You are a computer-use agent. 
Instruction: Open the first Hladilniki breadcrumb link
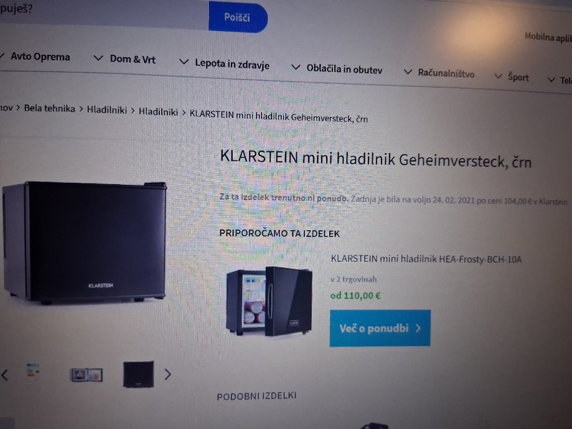[107, 110]
